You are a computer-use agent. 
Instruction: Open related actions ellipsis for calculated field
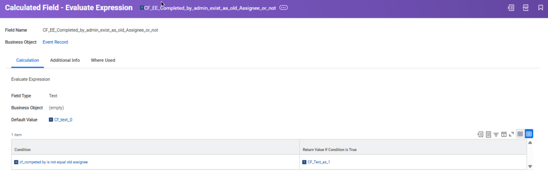coord(284,8)
